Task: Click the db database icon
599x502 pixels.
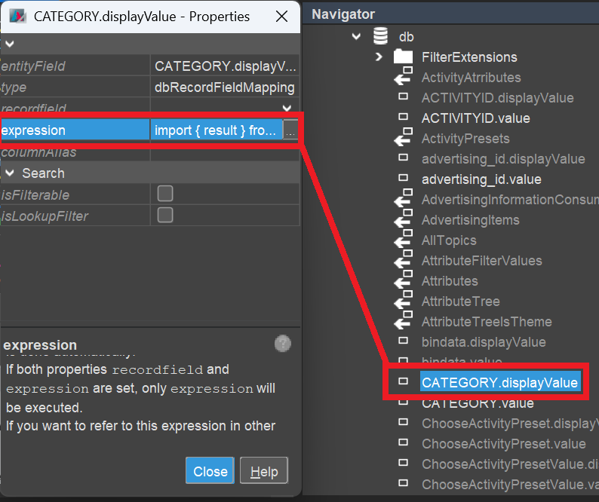Action: 381,36
